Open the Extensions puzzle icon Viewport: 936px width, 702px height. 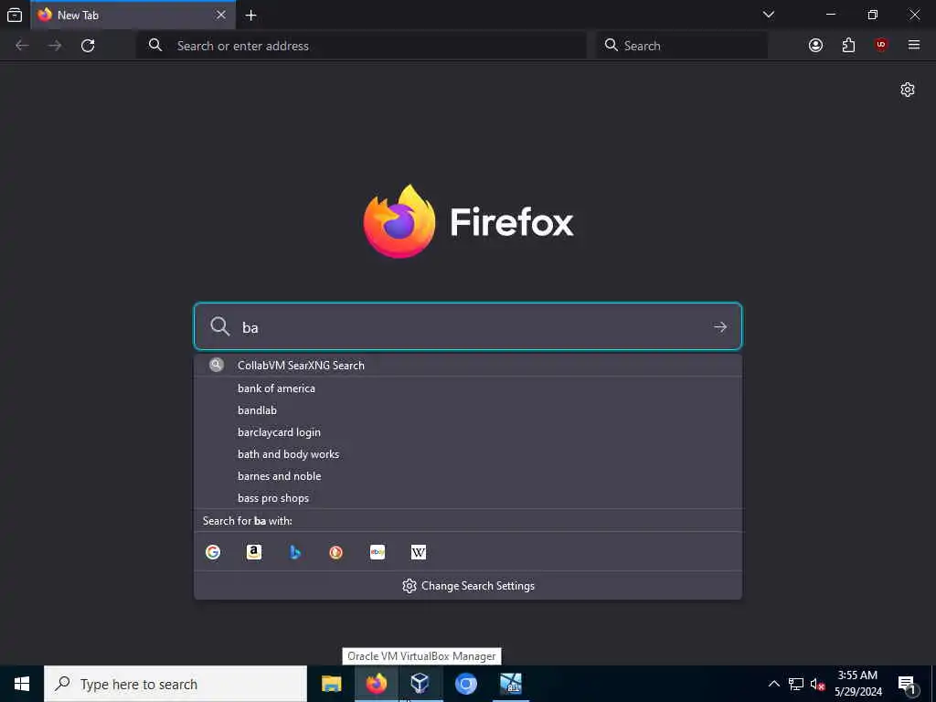848,46
